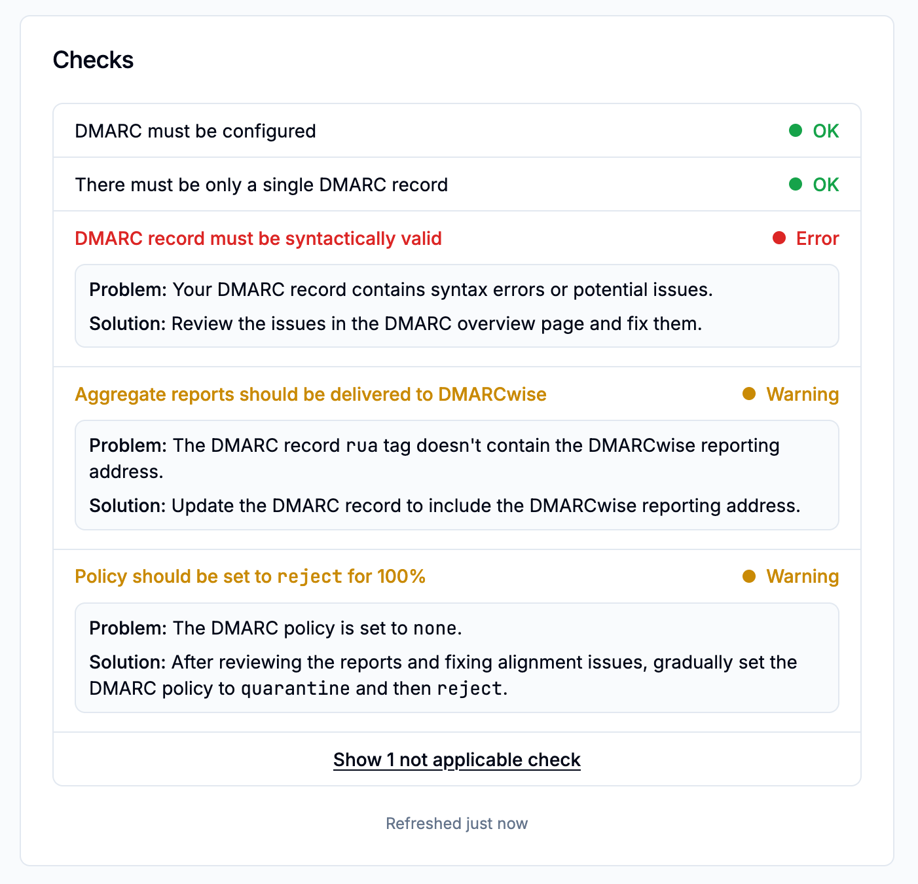The width and height of the screenshot is (918, 884).
Task: Click the single DMARC record check row
Action: tap(262, 184)
